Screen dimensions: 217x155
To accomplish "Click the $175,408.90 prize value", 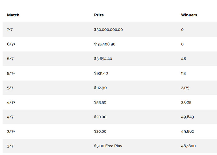I will 105,44.
